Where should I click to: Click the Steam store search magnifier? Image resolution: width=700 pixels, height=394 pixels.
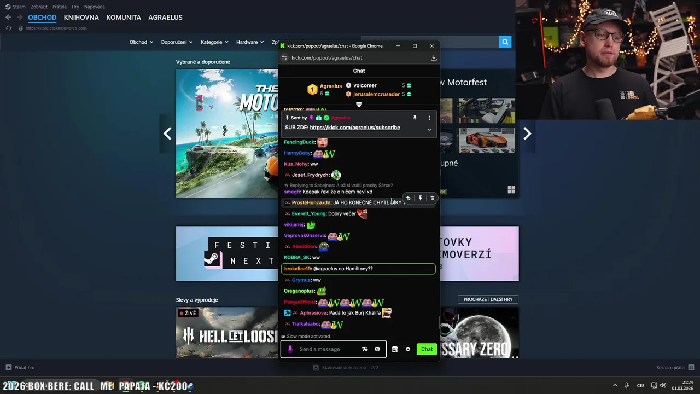tap(505, 42)
